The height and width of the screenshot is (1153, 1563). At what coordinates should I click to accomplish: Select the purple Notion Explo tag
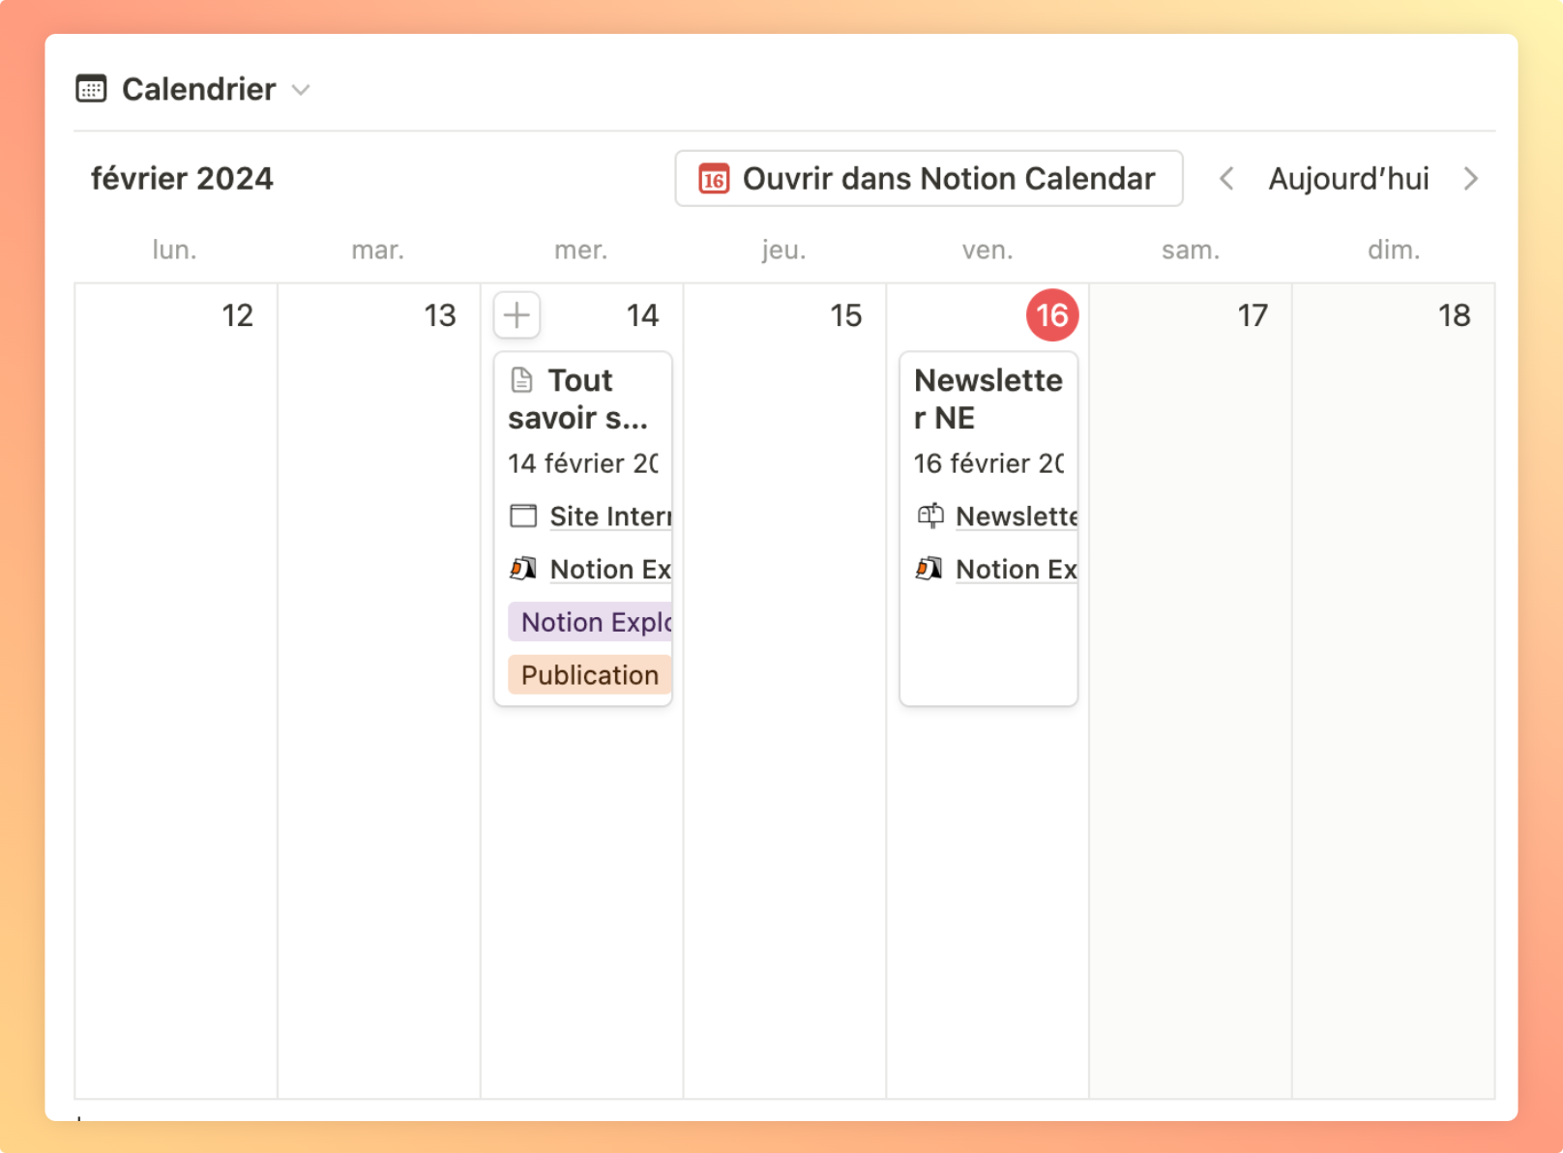pyautogui.click(x=591, y=622)
